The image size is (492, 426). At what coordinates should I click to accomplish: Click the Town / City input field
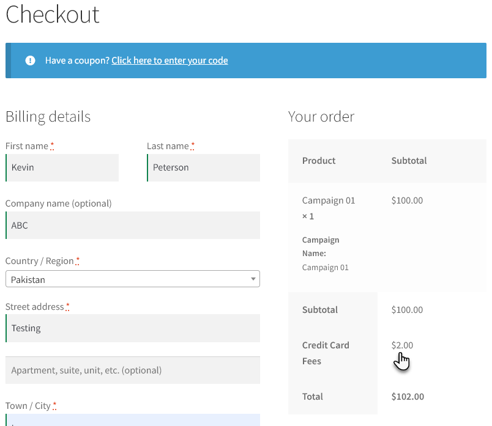tap(133, 420)
